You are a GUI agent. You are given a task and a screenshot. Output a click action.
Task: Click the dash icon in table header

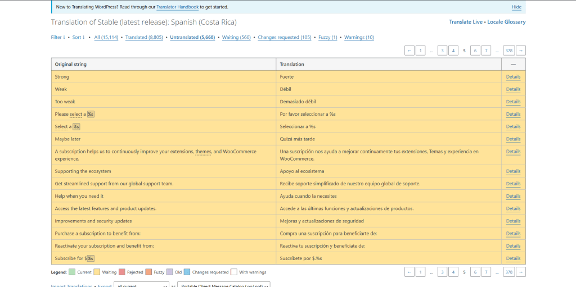(x=513, y=64)
